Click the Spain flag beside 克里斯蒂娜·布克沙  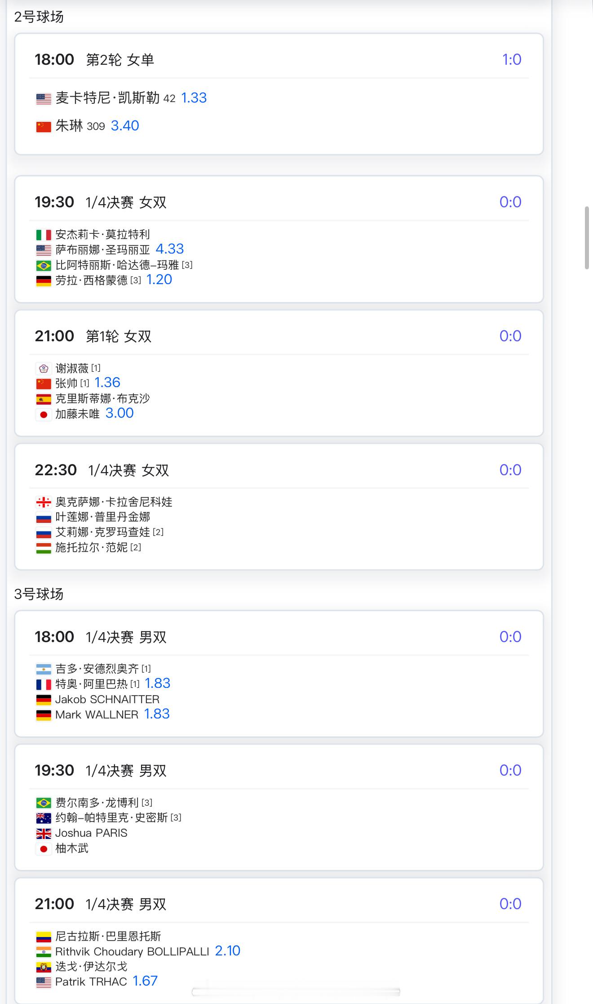tap(44, 399)
